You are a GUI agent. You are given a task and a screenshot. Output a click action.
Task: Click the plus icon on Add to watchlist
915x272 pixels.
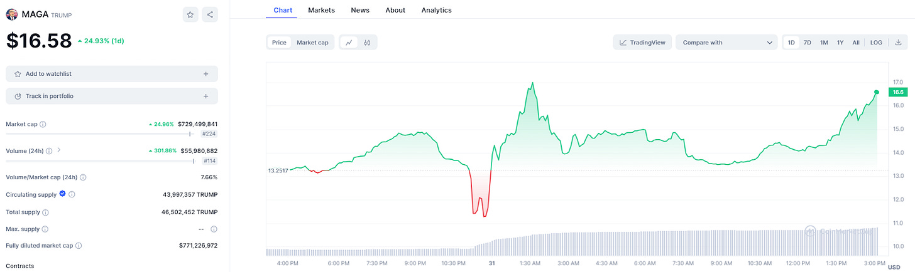[205, 74]
